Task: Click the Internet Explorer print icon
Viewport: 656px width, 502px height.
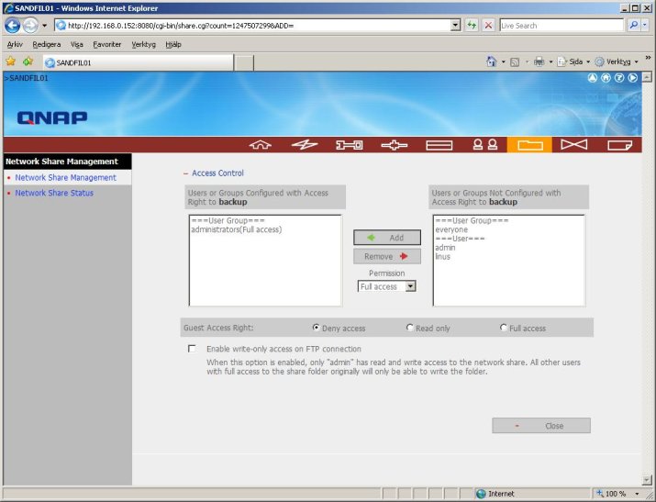Action: tap(539, 61)
